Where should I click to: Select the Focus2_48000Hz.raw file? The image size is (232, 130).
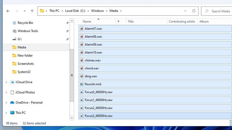[155, 108]
